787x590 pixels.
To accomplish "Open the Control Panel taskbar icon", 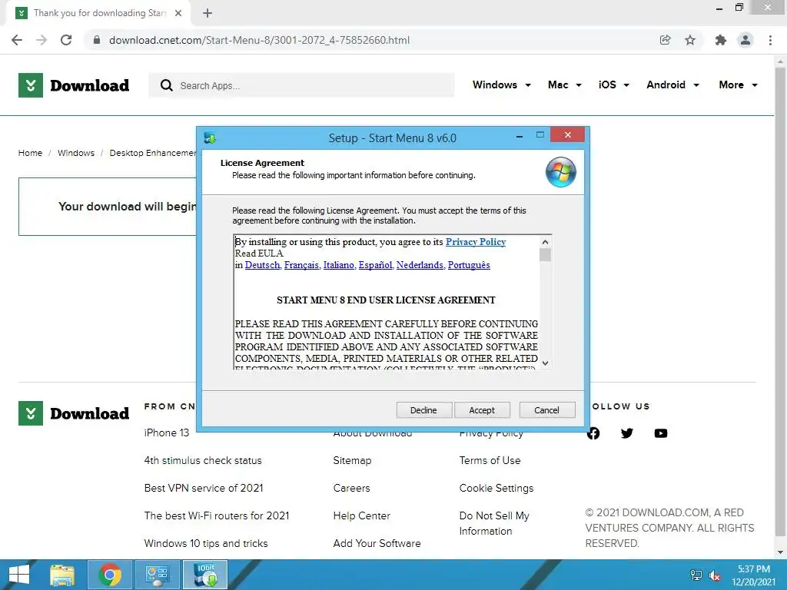I will point(158,575).
